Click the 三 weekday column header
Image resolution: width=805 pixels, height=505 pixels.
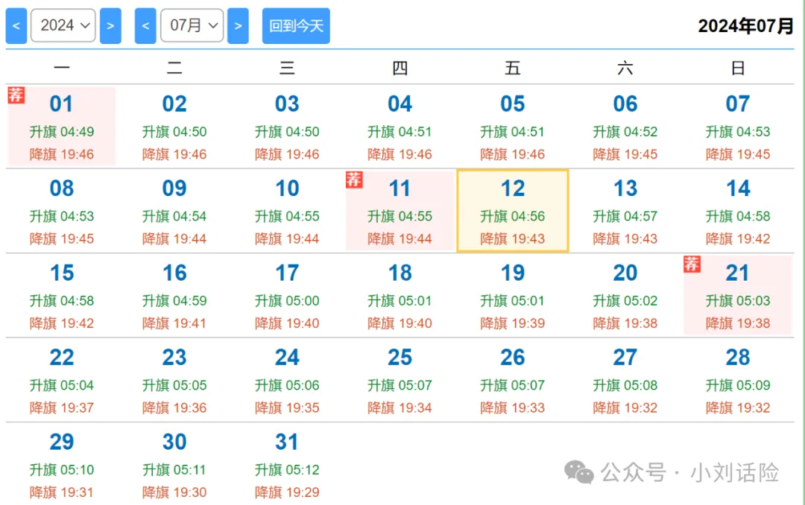pos(287,69)
